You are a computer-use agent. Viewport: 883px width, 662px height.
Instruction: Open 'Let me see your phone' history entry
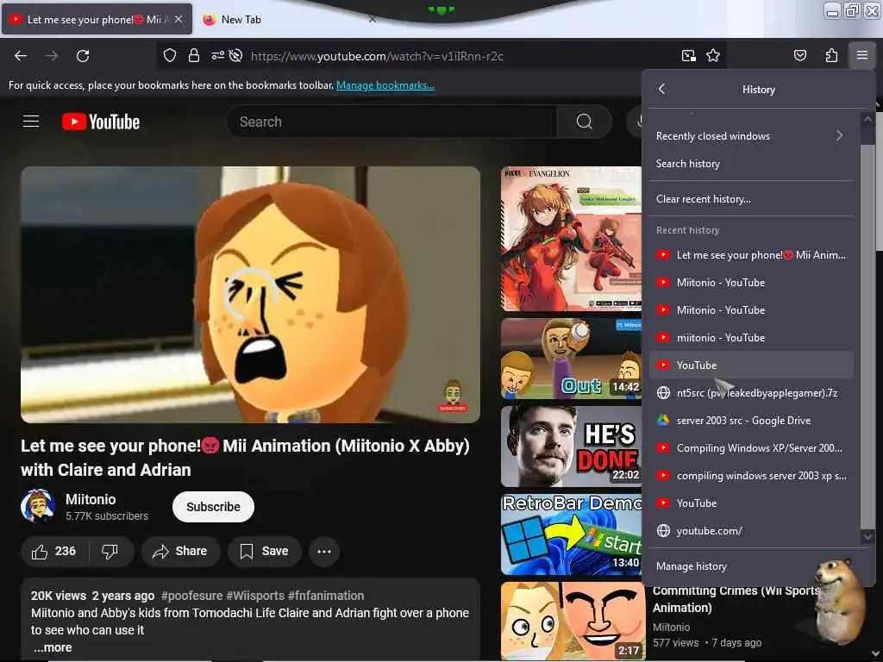(x=751, y=255)
